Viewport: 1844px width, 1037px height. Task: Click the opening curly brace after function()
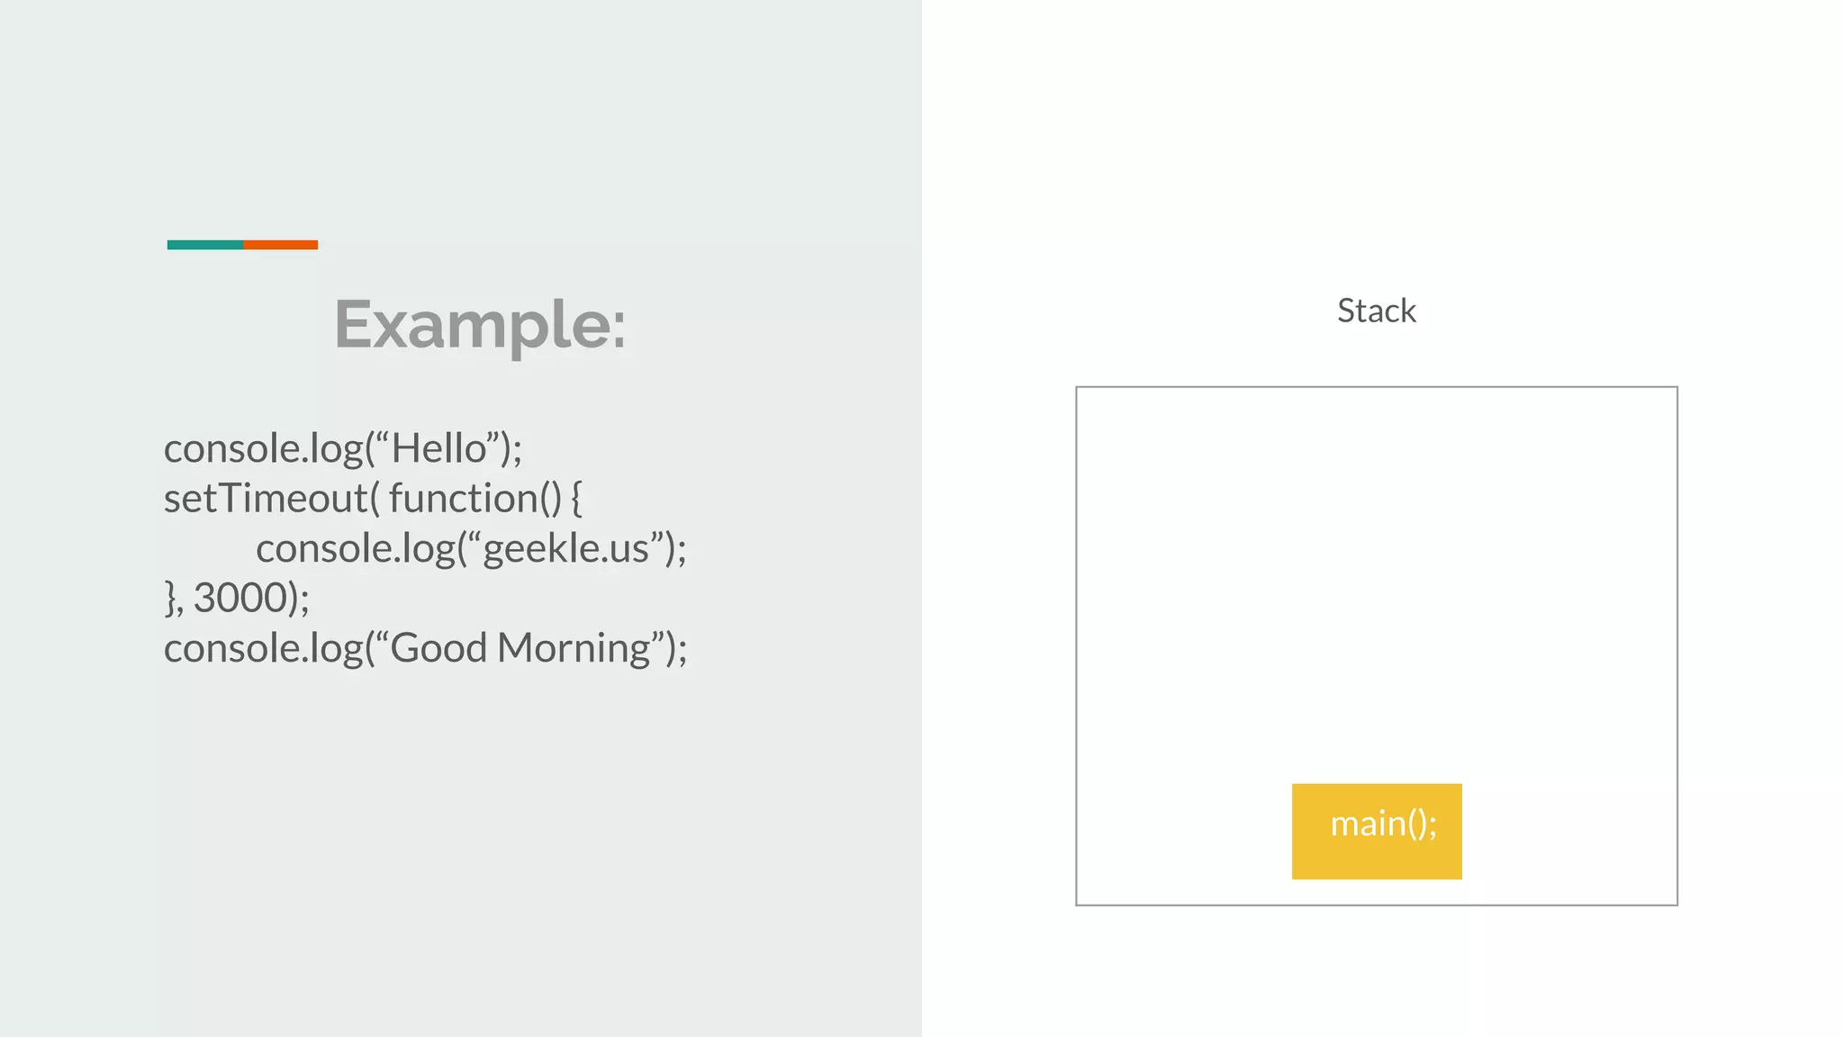(x=576, y=498)
